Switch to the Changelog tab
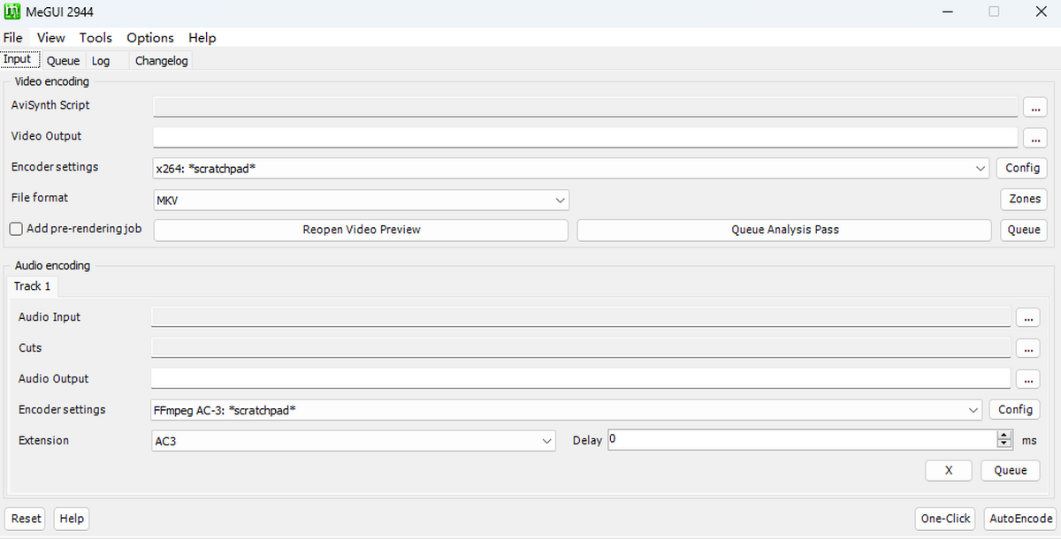Viewport: 1061px width, 539px height. (x=162, y=61)
